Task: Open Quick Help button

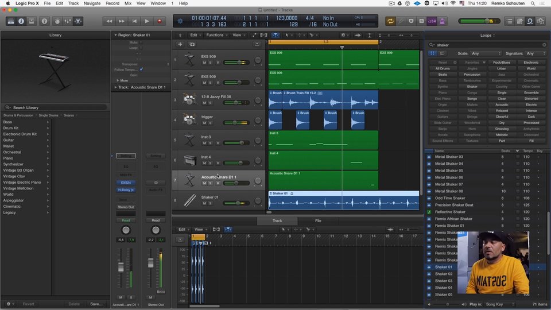Action: [x=44, y=21]
